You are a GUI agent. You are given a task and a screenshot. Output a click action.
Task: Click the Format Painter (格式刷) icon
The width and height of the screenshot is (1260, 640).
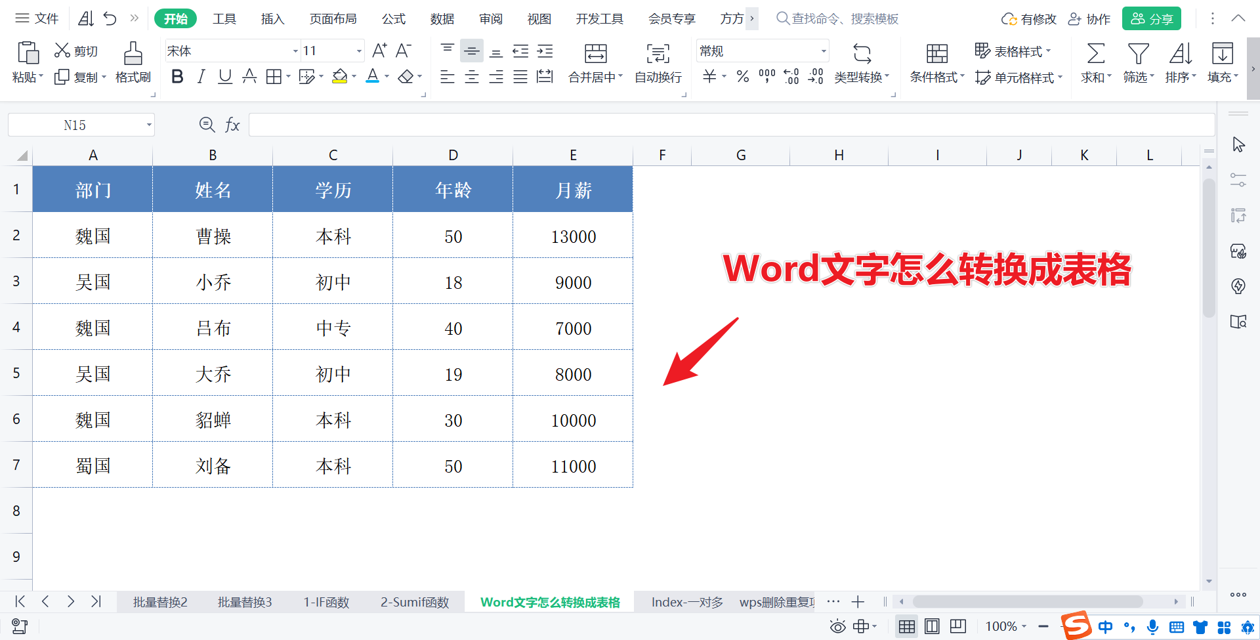(133, 54)
